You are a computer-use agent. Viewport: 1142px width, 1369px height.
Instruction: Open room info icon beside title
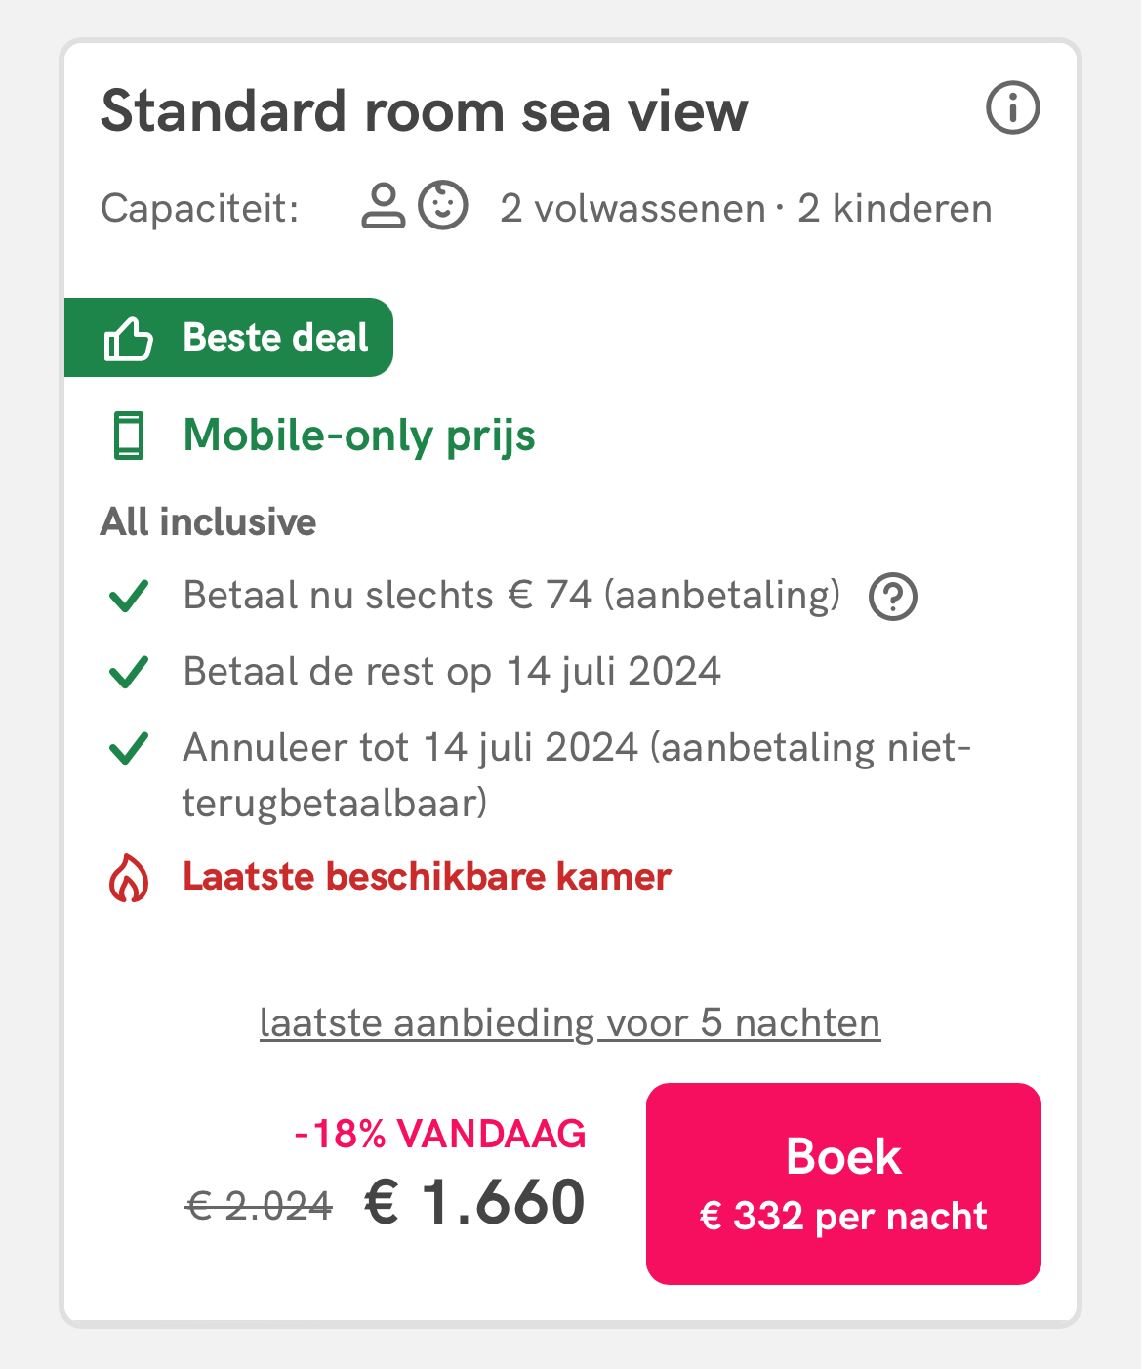point(1012,107)
